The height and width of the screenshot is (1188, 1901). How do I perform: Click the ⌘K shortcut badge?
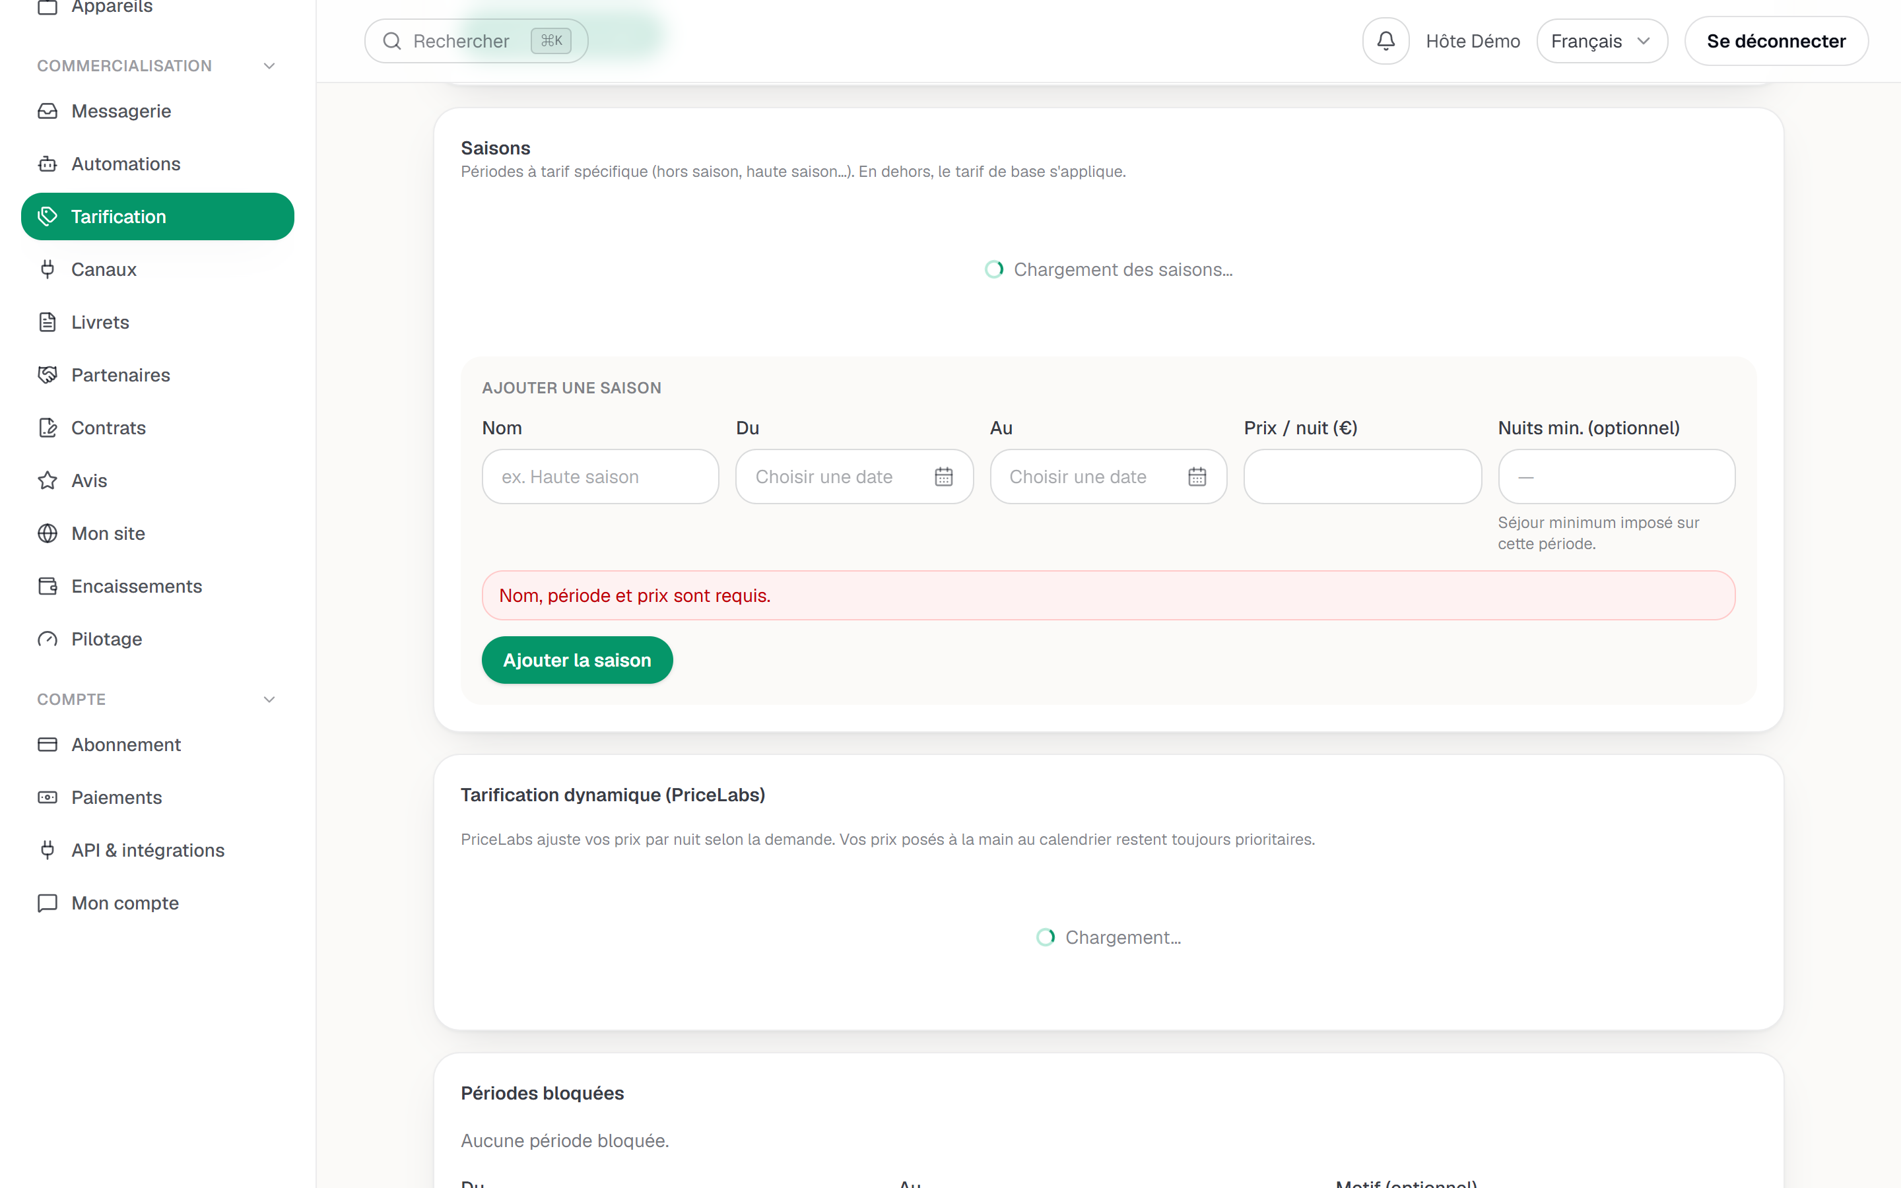click(x=550, y=41)
